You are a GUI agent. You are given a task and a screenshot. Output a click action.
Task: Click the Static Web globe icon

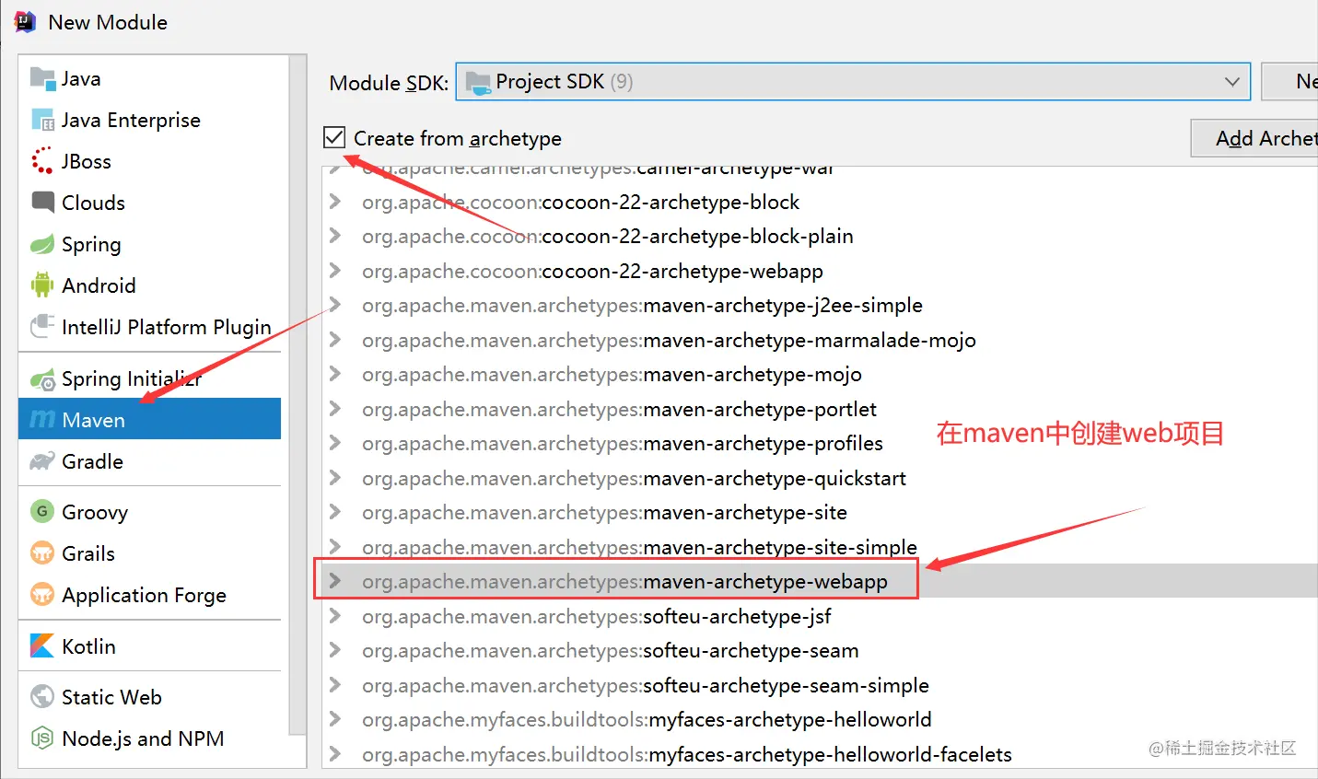click(42, 696)
